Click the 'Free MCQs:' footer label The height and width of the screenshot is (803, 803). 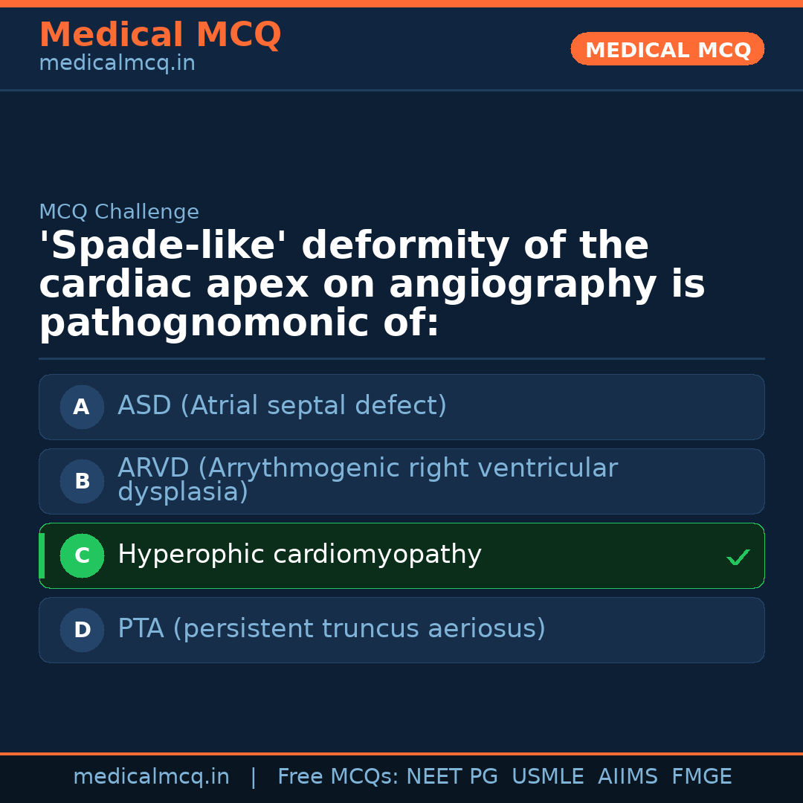338,777
